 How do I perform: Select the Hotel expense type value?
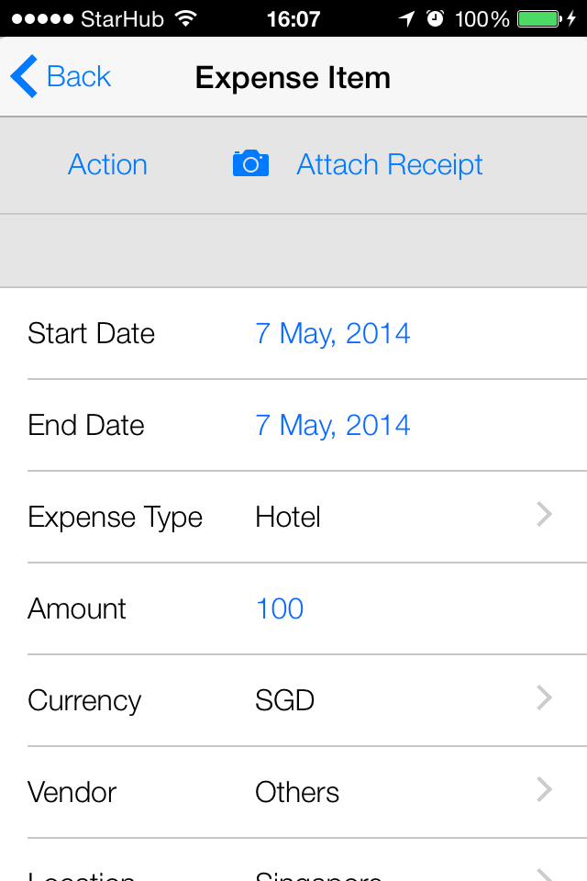click(288, 517)
